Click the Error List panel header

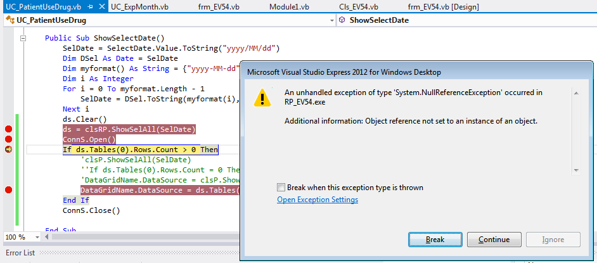(x=20, y=253)
